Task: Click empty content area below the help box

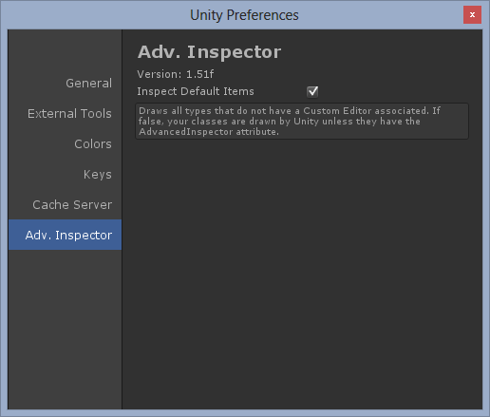Action: pyautogui.click(x=302, y=273)
